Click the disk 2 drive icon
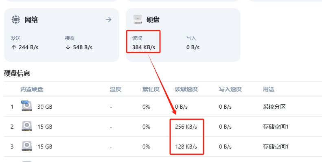Viewport: 322px width, 162px height. [27, 126]
